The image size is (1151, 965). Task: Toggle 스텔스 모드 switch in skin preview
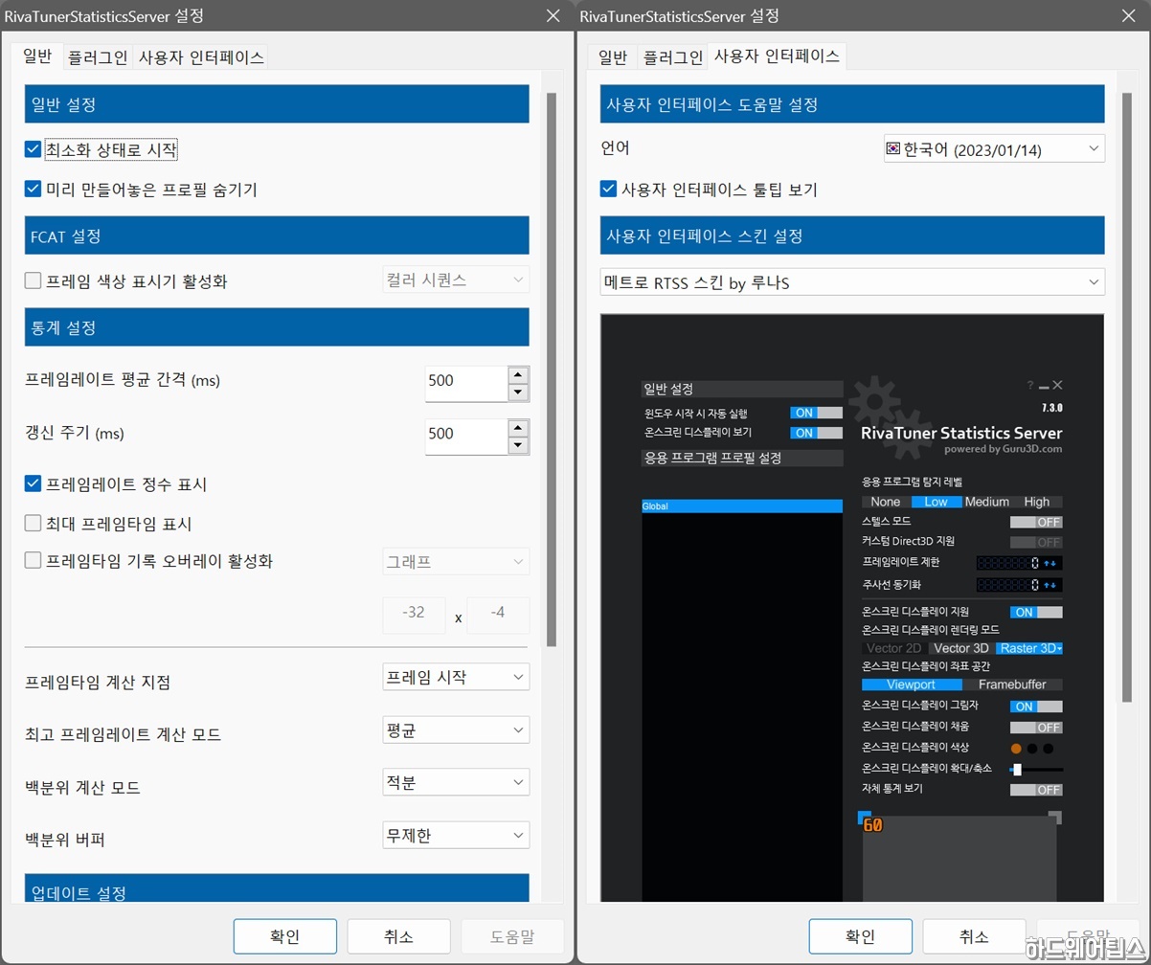(1036, 522)
